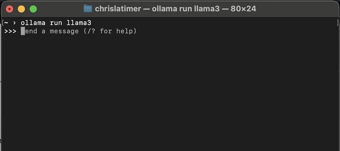Minimize the window using the yellow button
340x151 pixels.
point(21,9)
